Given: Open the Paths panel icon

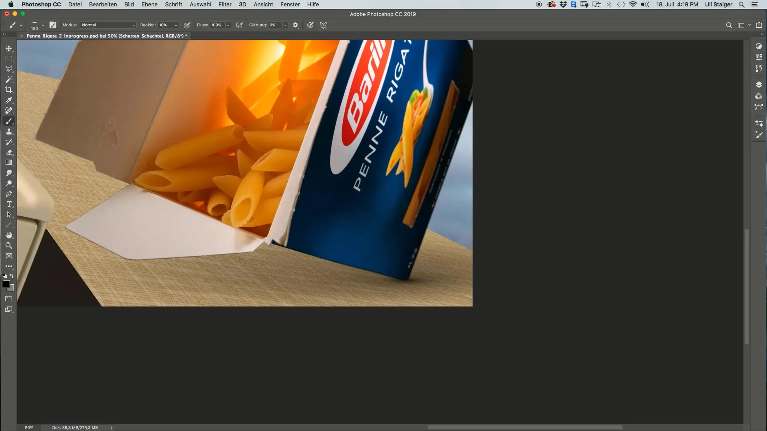Looking at the screenshot, I should pos(759,107).
